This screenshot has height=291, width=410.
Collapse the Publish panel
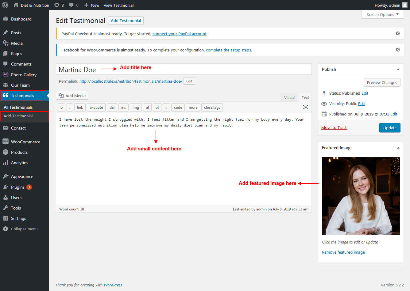398,69
